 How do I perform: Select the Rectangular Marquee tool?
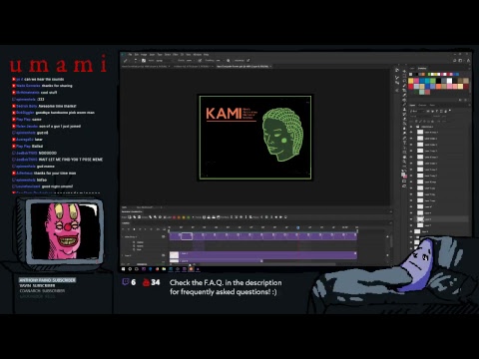tap(404, 76)
